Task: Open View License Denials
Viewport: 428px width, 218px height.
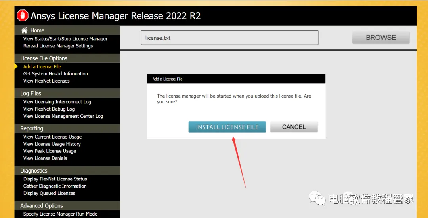Action: (45, 158)
